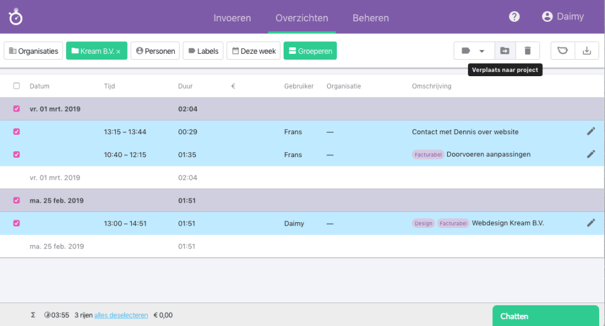
Task: Switch to the Beheren tab
Action: pos(370,18)
